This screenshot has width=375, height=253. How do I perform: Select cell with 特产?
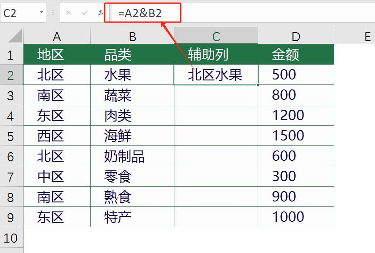(x=132, y=217)
